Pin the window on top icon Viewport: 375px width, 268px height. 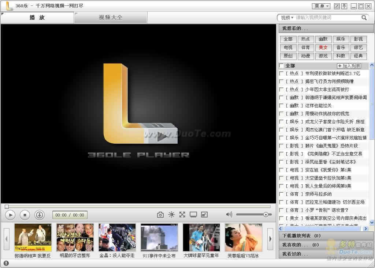tap(344, 6)
